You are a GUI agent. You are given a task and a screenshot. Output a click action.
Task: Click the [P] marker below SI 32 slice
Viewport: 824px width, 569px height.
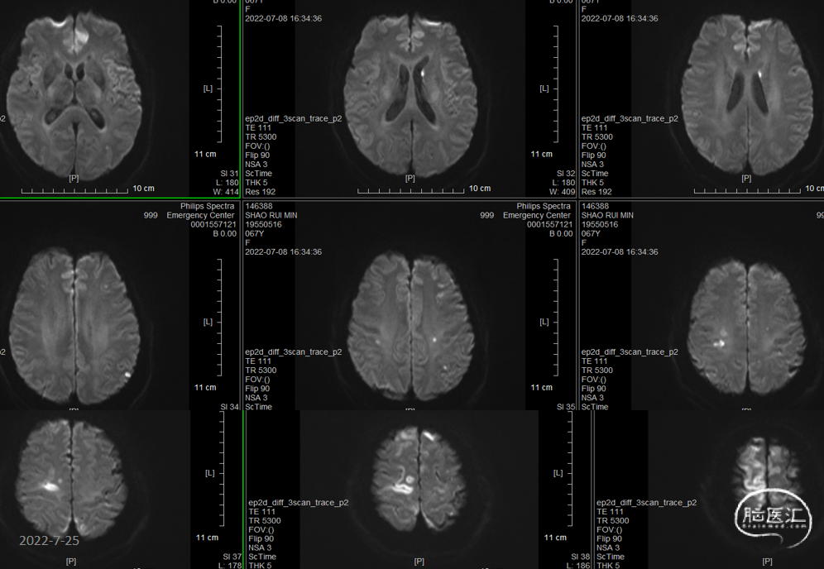point(410,178)
